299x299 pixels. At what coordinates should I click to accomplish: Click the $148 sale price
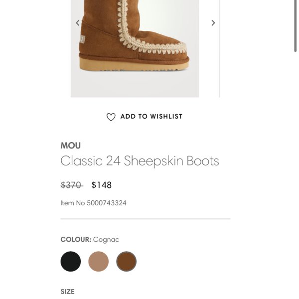(102, 185)
